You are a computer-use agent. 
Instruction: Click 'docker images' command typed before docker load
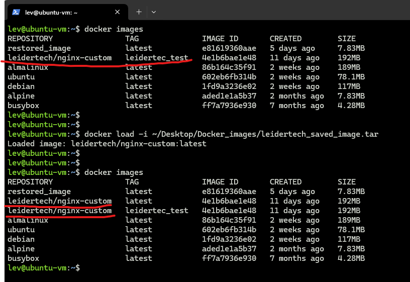[x=114, y=29]
